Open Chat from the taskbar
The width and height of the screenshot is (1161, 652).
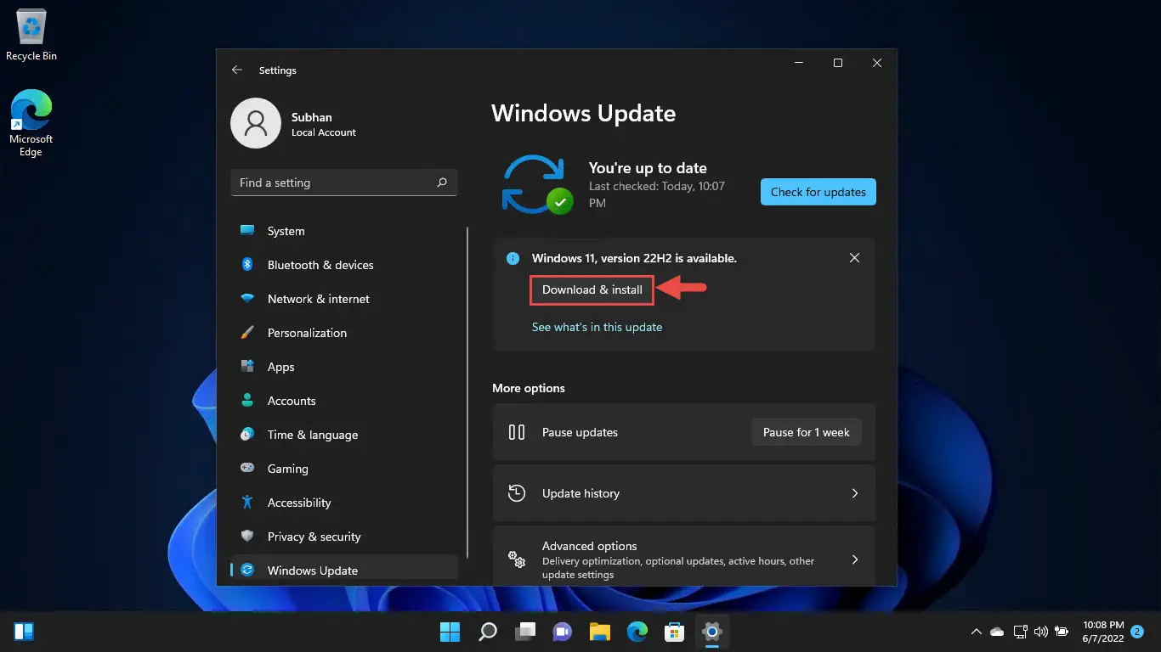click(x=562, y=632)
